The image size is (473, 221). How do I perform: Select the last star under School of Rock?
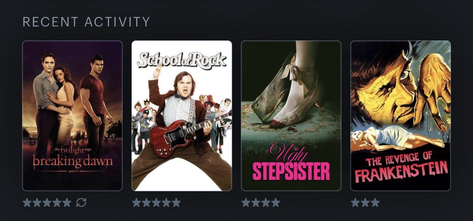coord(176,202)
